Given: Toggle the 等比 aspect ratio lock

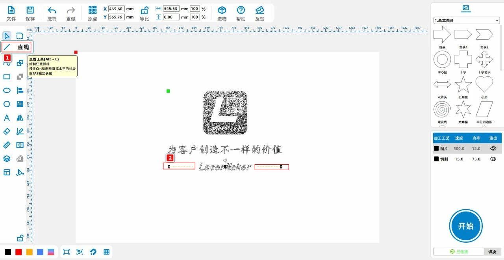Looking at the screenshot, I should coord(145,13).
